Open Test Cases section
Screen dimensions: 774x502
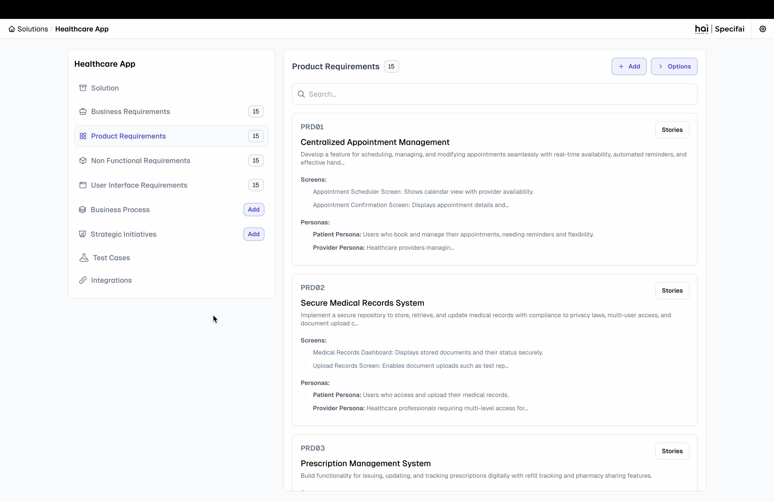pyautogui.click(x=171, y=257)
